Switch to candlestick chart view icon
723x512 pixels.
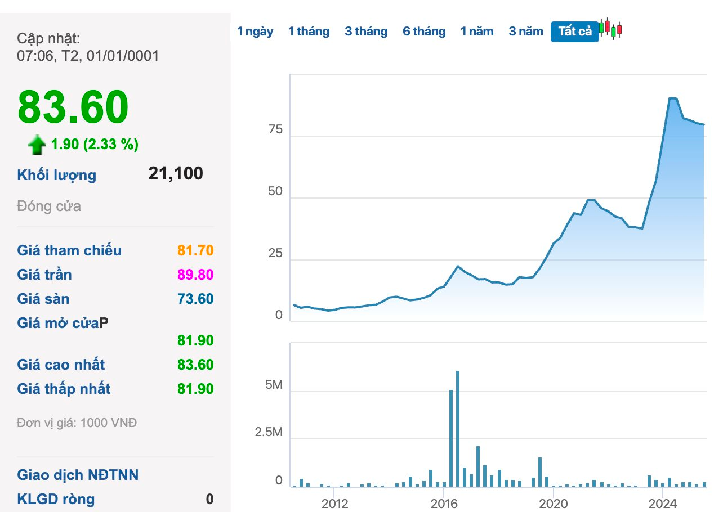(x=610, y=28)
